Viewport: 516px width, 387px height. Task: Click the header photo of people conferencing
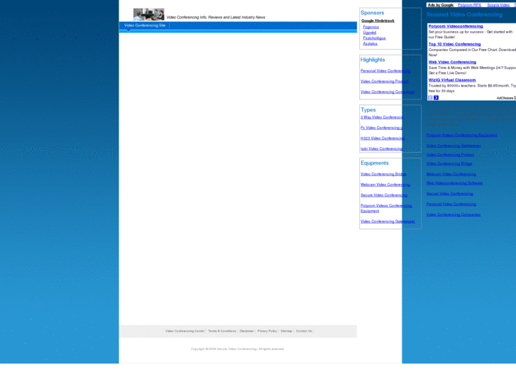149,14
